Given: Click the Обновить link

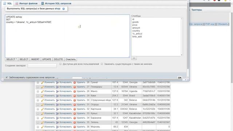Looking at the screenshot, I should [222, 24].
